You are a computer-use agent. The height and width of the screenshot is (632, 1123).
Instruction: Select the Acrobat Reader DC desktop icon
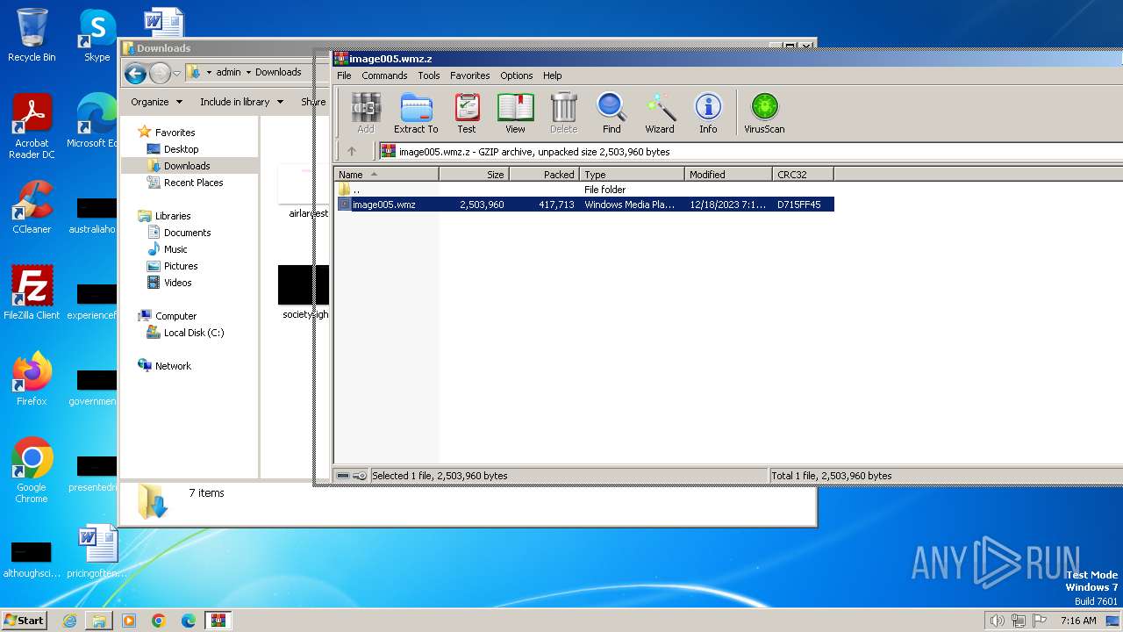pyautogui.click(x=32, y=127)
